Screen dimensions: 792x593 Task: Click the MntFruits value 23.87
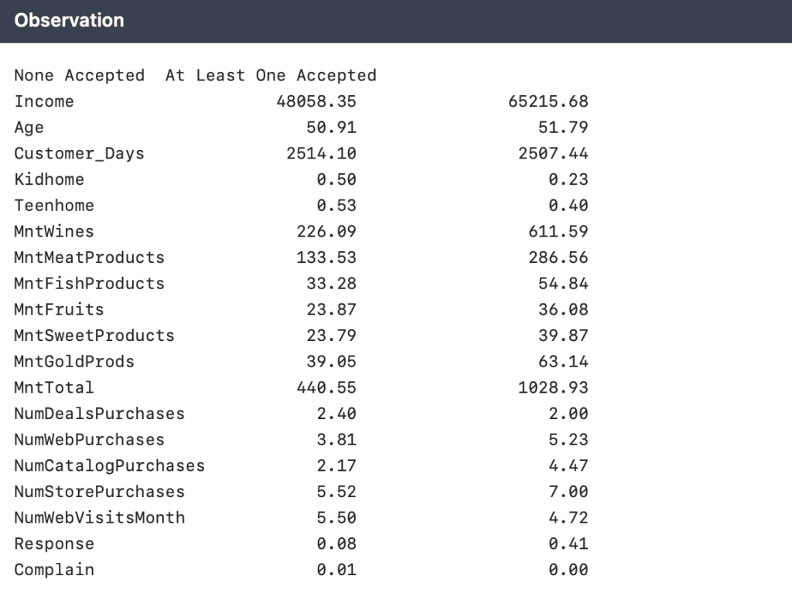331,309
